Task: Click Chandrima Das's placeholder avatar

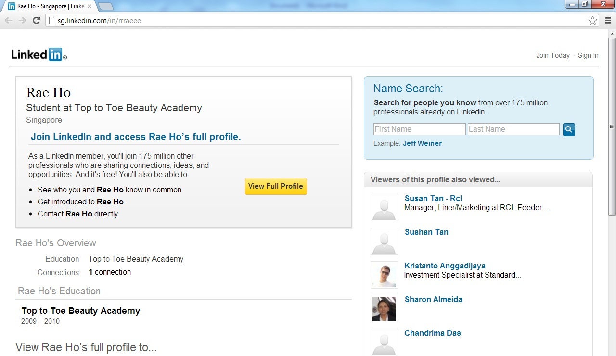Action: point(384,342)
